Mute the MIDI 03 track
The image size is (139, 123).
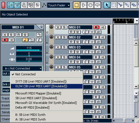(x=58, y=47)
